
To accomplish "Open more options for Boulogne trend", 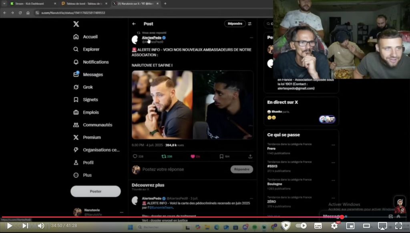I will point(333,180).
